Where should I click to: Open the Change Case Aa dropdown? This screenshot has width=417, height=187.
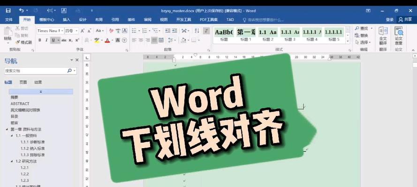click(100, 31)
